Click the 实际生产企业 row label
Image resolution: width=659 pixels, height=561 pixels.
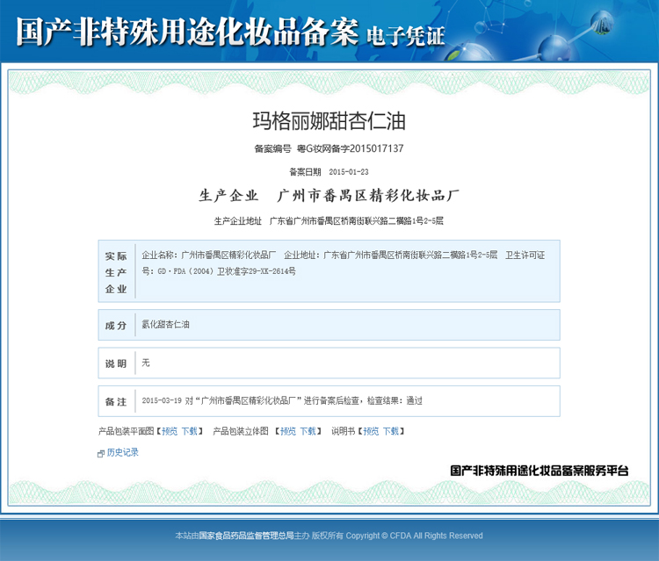tap(116, 272)
